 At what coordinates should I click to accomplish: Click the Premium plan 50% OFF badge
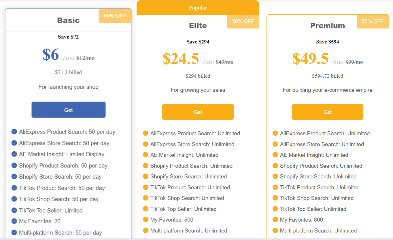(373, 21)
